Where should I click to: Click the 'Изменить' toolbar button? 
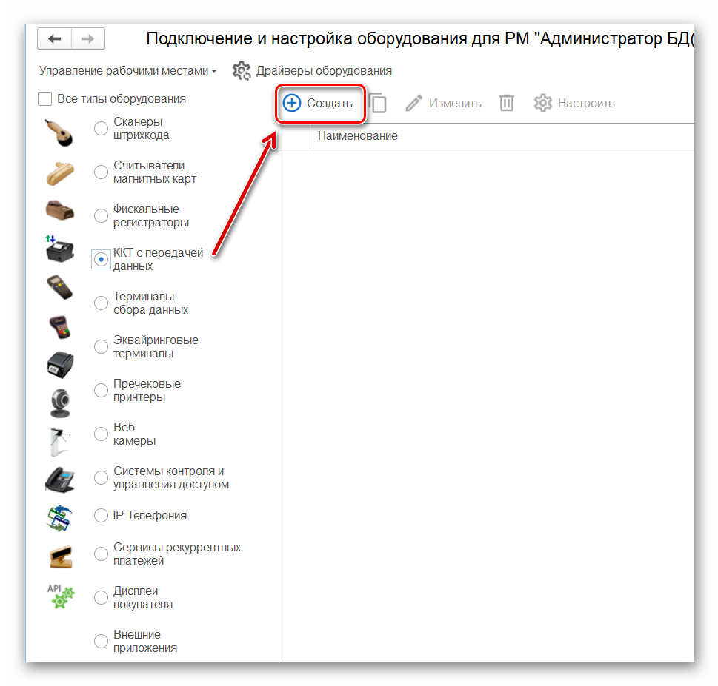pos(444,103)
